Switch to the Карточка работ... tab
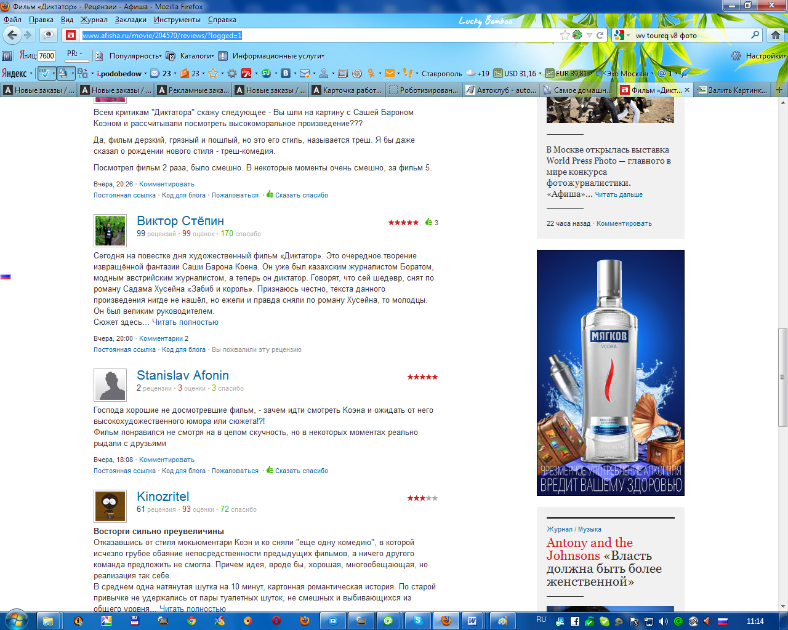Viewport: 788px width, 630px height. tap(347, 90)
